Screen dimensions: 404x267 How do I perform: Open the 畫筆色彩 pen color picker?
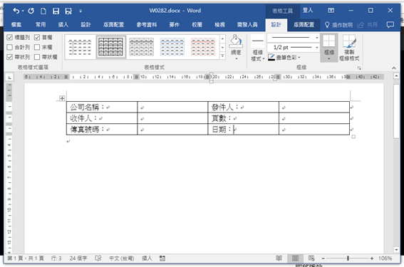[x=284, y=57]
